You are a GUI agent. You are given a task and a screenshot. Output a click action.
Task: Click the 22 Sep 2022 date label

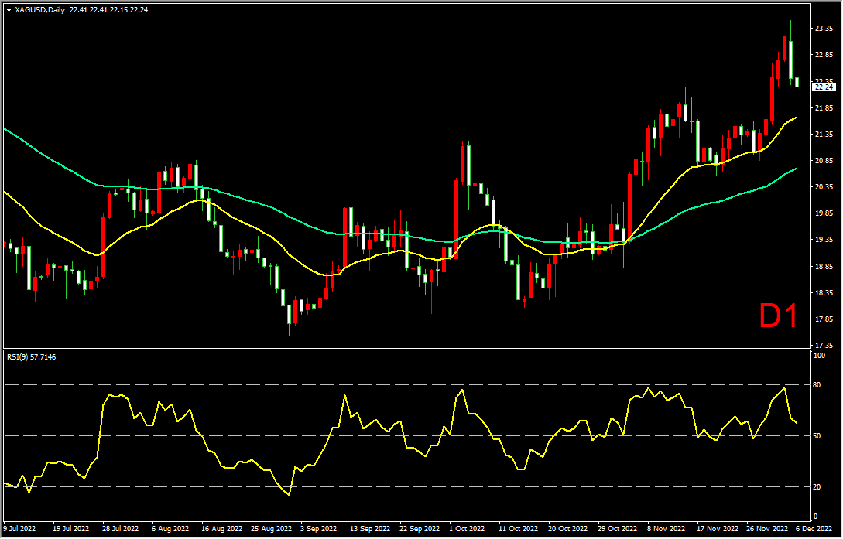418,528
